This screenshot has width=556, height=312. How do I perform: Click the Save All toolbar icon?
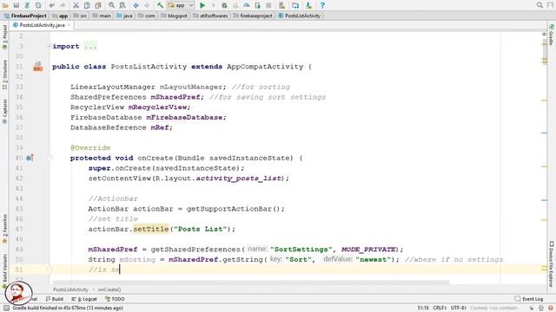coord(17,5)
